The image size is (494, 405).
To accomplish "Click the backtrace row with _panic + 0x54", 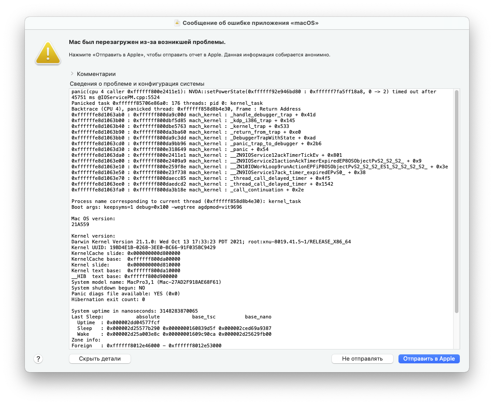I will (170, 149).
